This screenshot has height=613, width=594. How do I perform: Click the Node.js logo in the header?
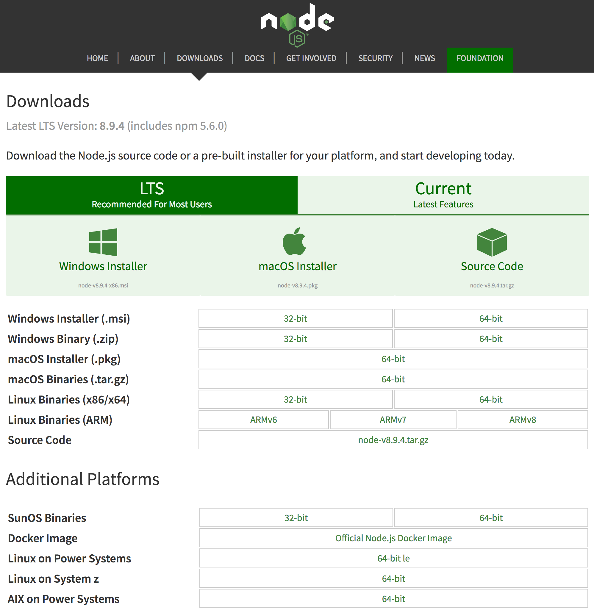(297, 25)
